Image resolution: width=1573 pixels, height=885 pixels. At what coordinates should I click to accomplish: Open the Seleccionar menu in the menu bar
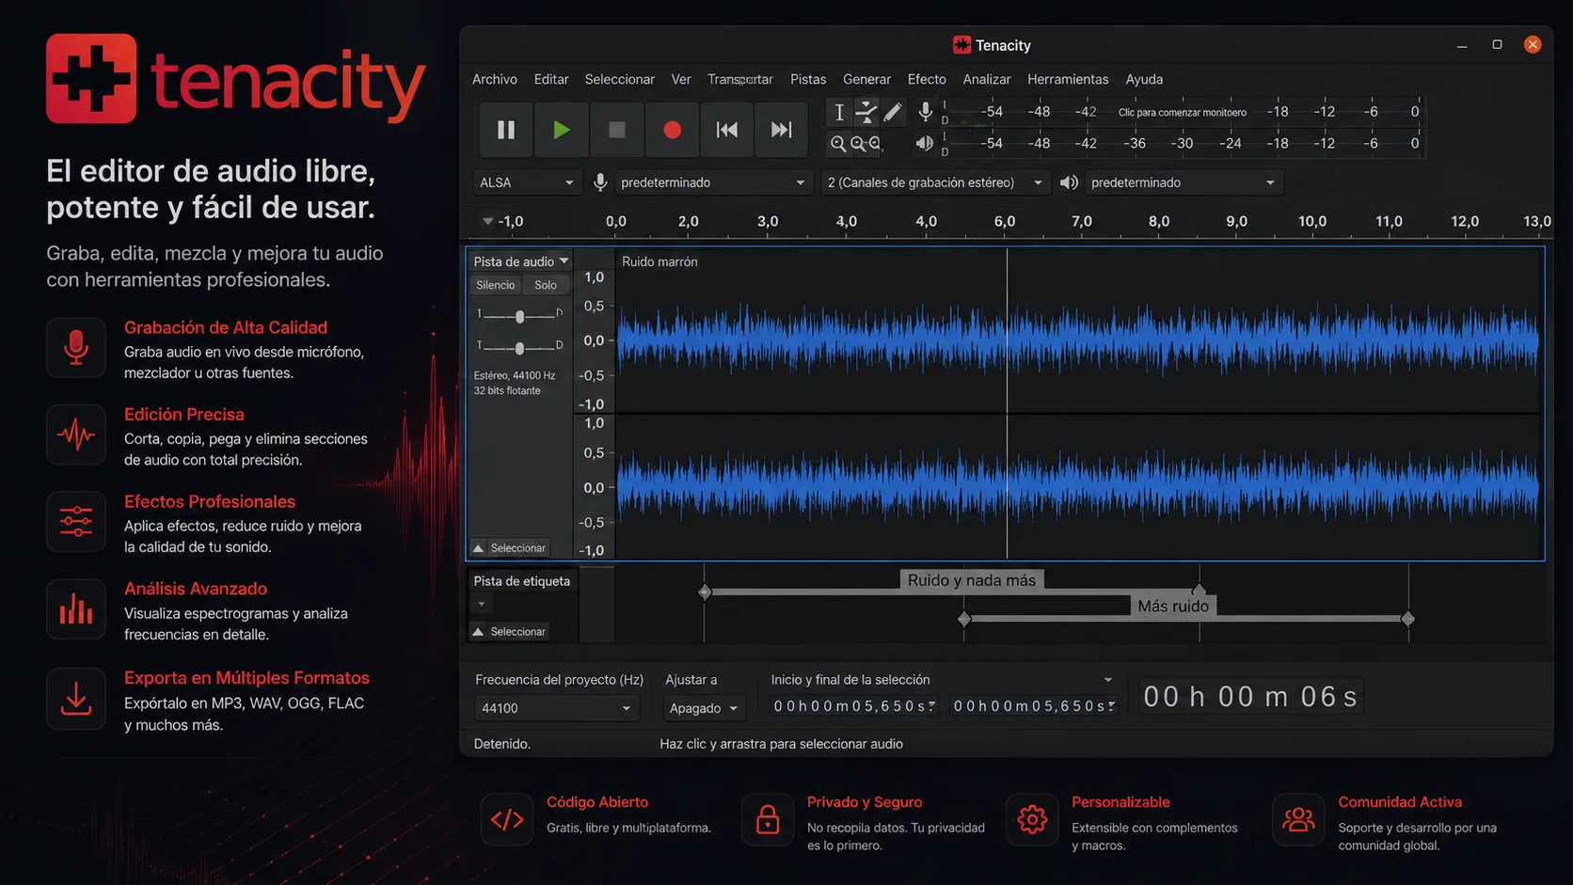619,79
